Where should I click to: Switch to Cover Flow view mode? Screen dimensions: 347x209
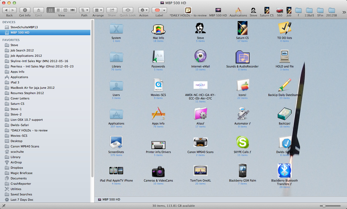[x=72, y=10]
